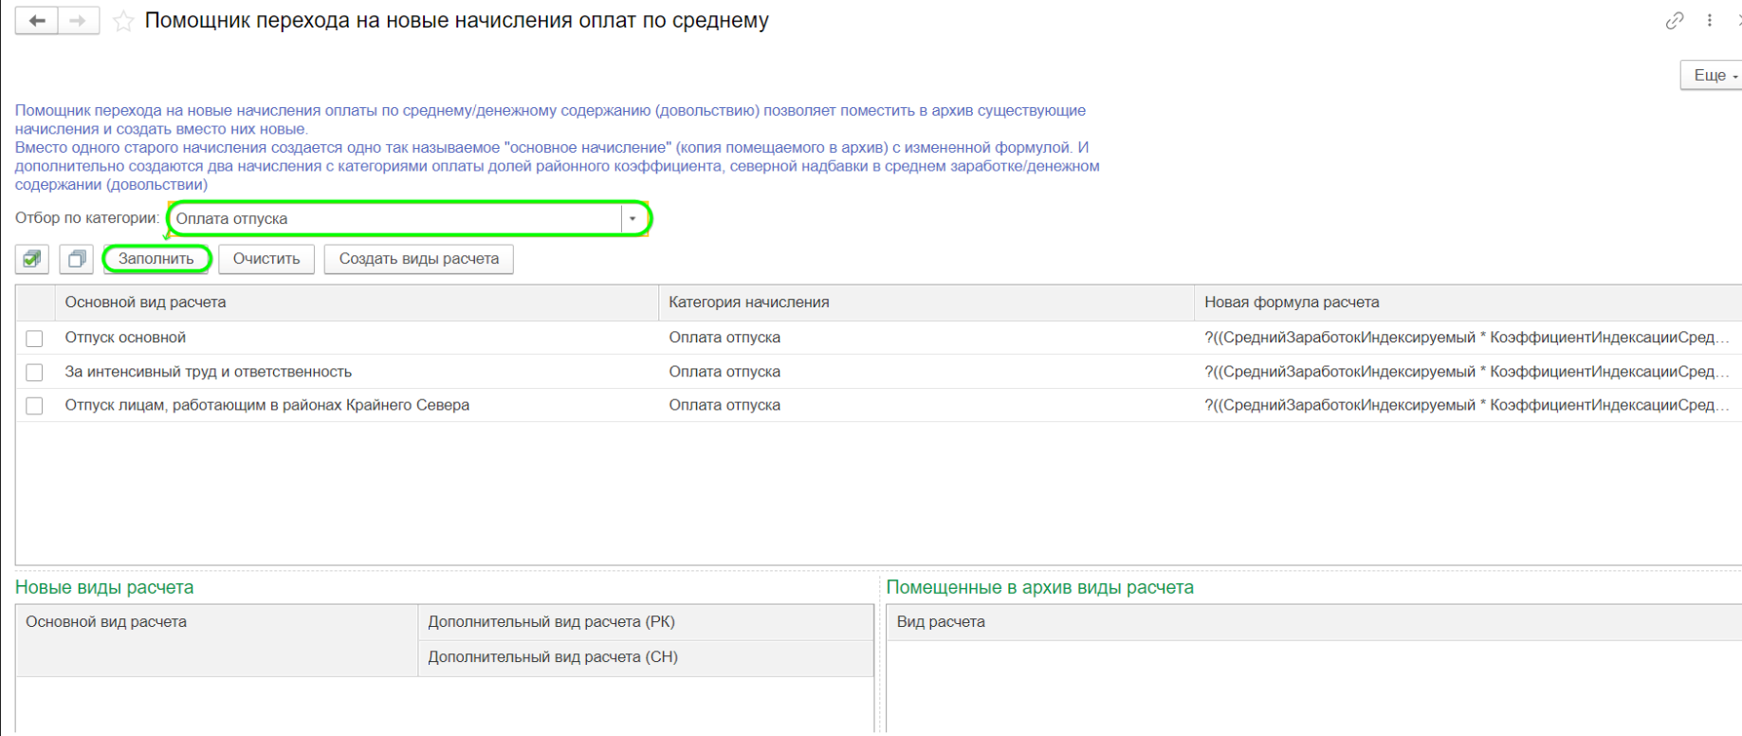
Task: Check all rows with the select-all icon
Action: 32,259
